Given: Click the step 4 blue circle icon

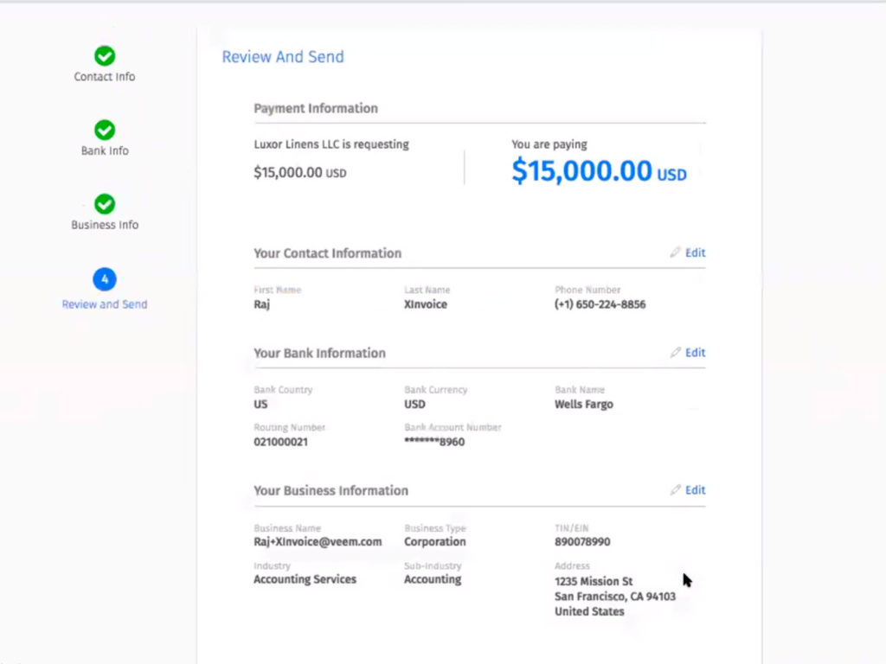Looking at the screenshot, I should (x=105, y=279).
